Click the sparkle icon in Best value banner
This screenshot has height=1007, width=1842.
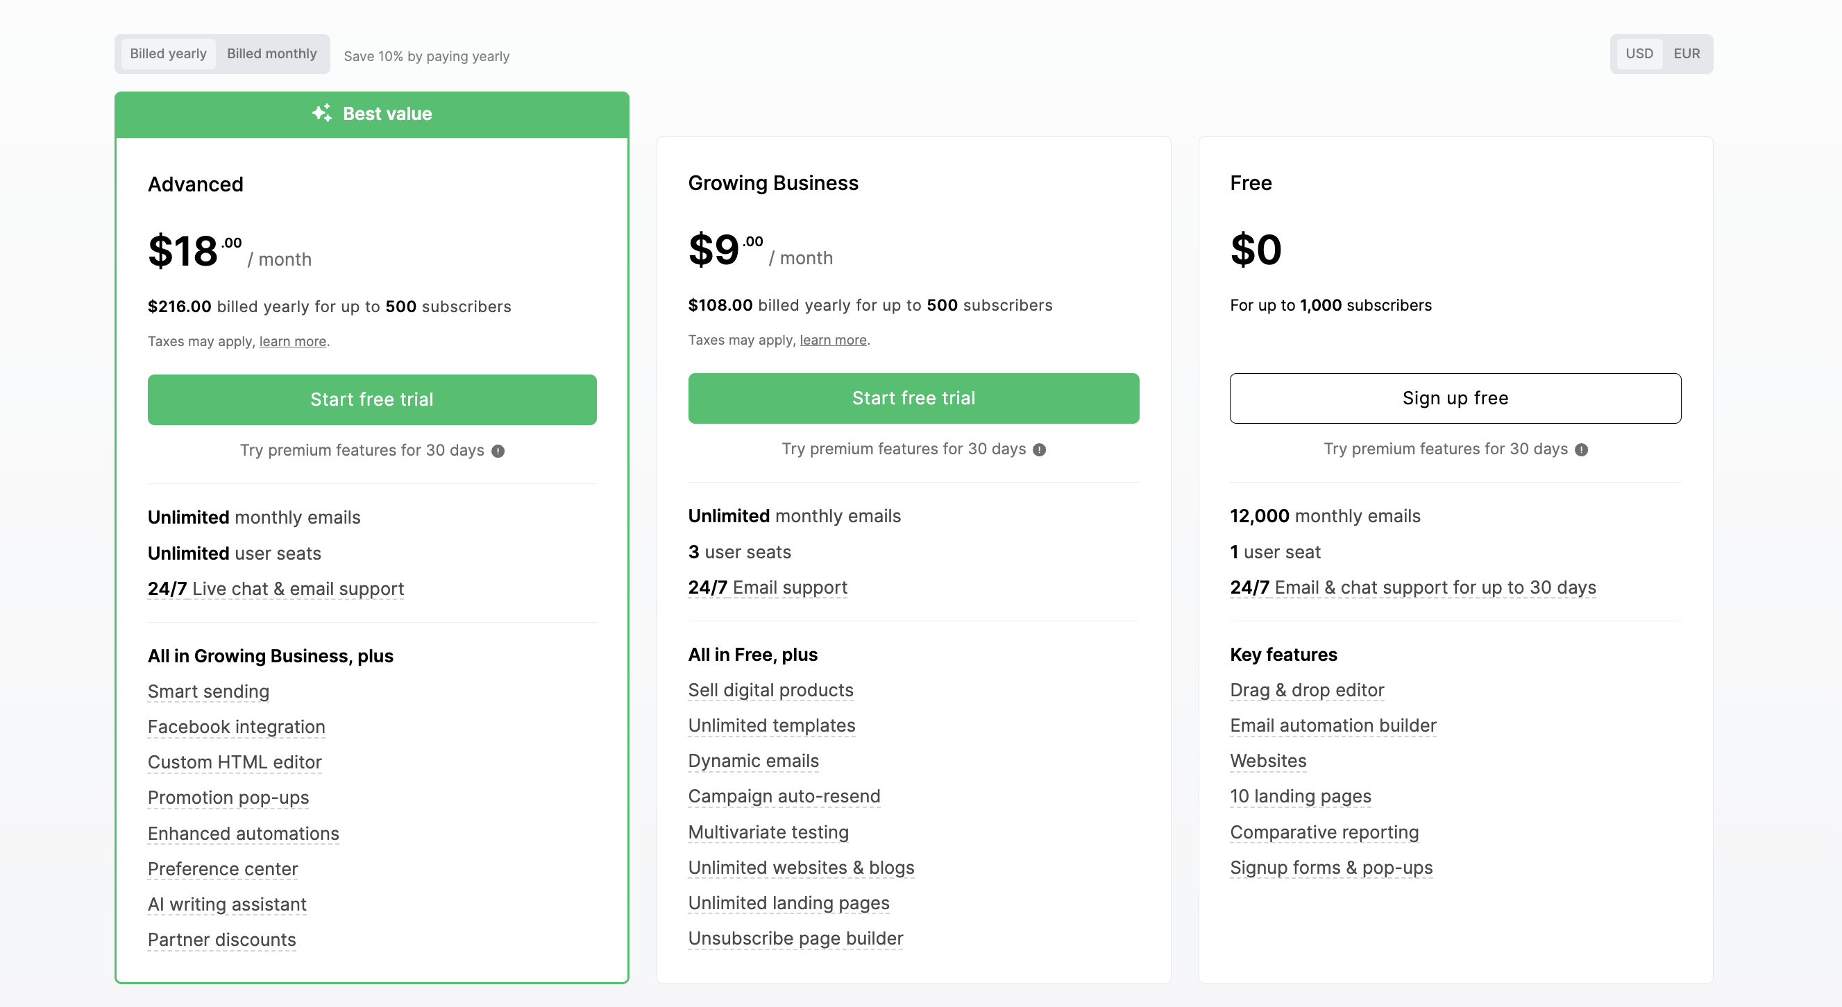point(322,113)
